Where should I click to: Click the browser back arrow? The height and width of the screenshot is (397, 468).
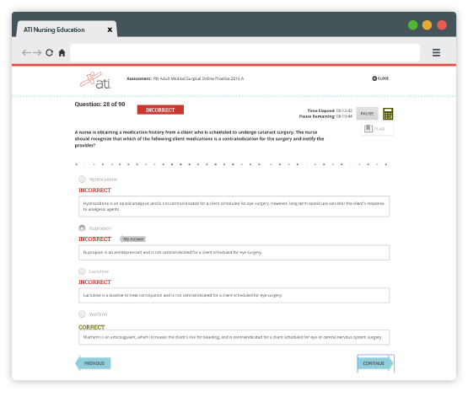[26, 53]
